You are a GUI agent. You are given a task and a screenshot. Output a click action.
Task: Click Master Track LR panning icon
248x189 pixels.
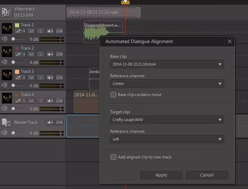pyautogui.click(x=59, y=122)
